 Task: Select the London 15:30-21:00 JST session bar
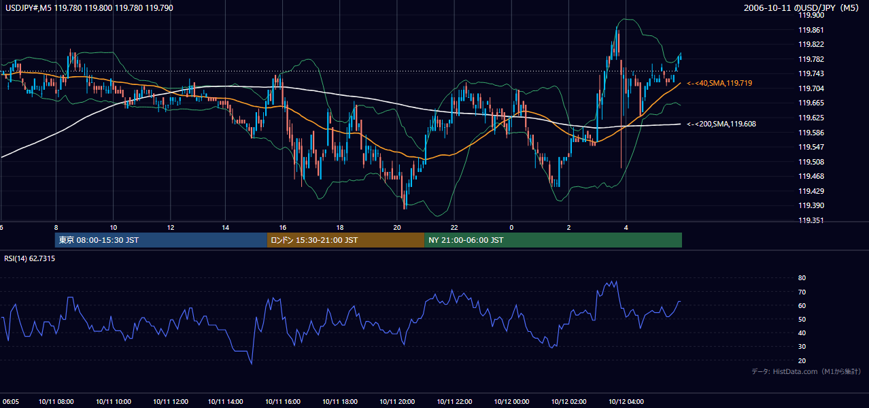click(x=346, y=240)
